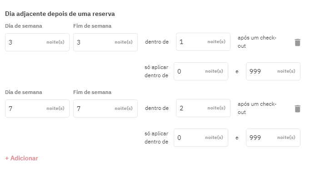
Task: Click the + Adicionar link
Action: point(21,158)
